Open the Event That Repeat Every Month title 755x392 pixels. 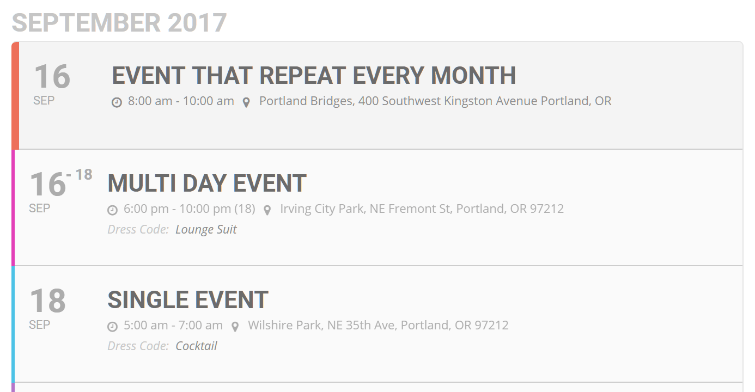(x=313, y=76)
